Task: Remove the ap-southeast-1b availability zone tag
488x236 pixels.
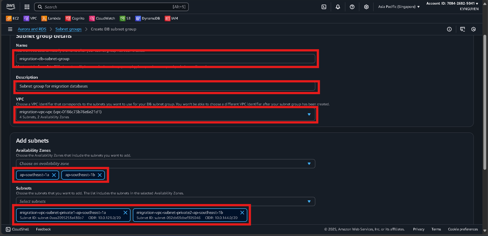Action: [100, 175]
